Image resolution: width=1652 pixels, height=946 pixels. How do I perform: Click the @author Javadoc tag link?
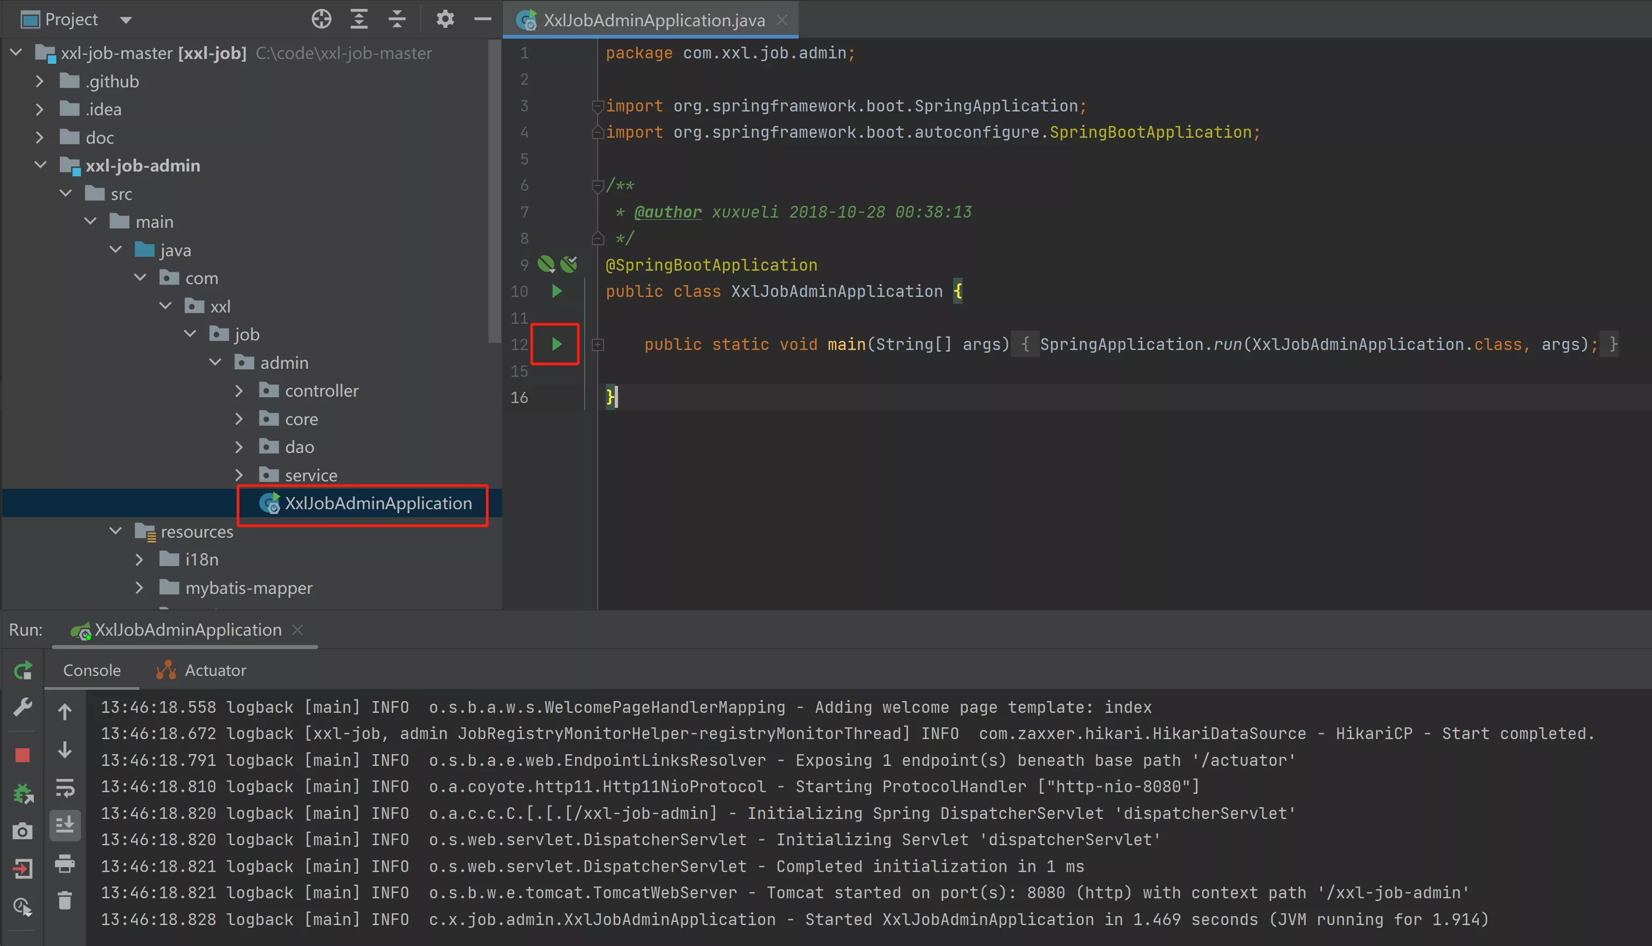pyautogui.click(x=667, y=212)
